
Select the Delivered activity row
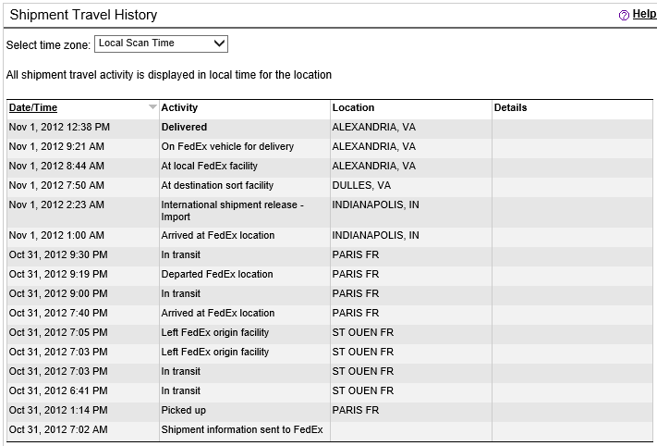(x=330, y=127)
